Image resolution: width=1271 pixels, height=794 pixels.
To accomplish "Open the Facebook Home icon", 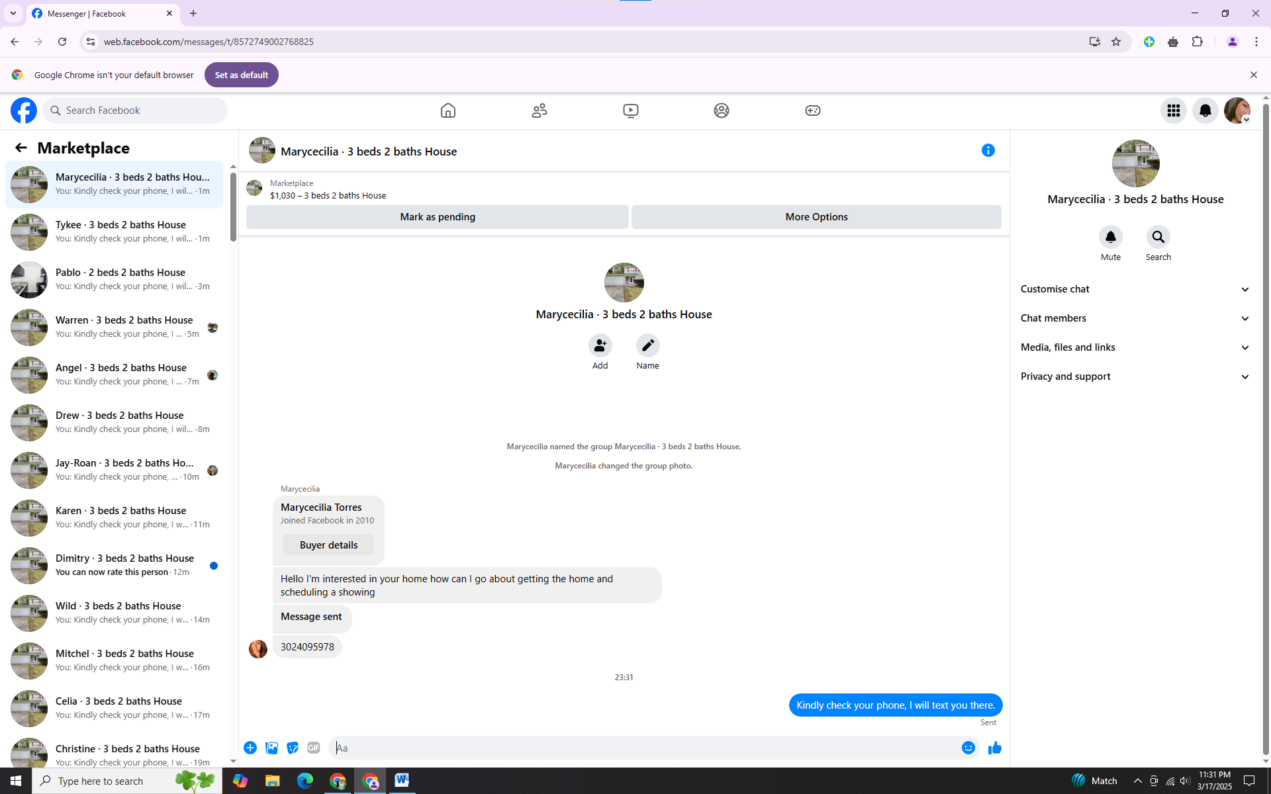I will pos(448,110).
